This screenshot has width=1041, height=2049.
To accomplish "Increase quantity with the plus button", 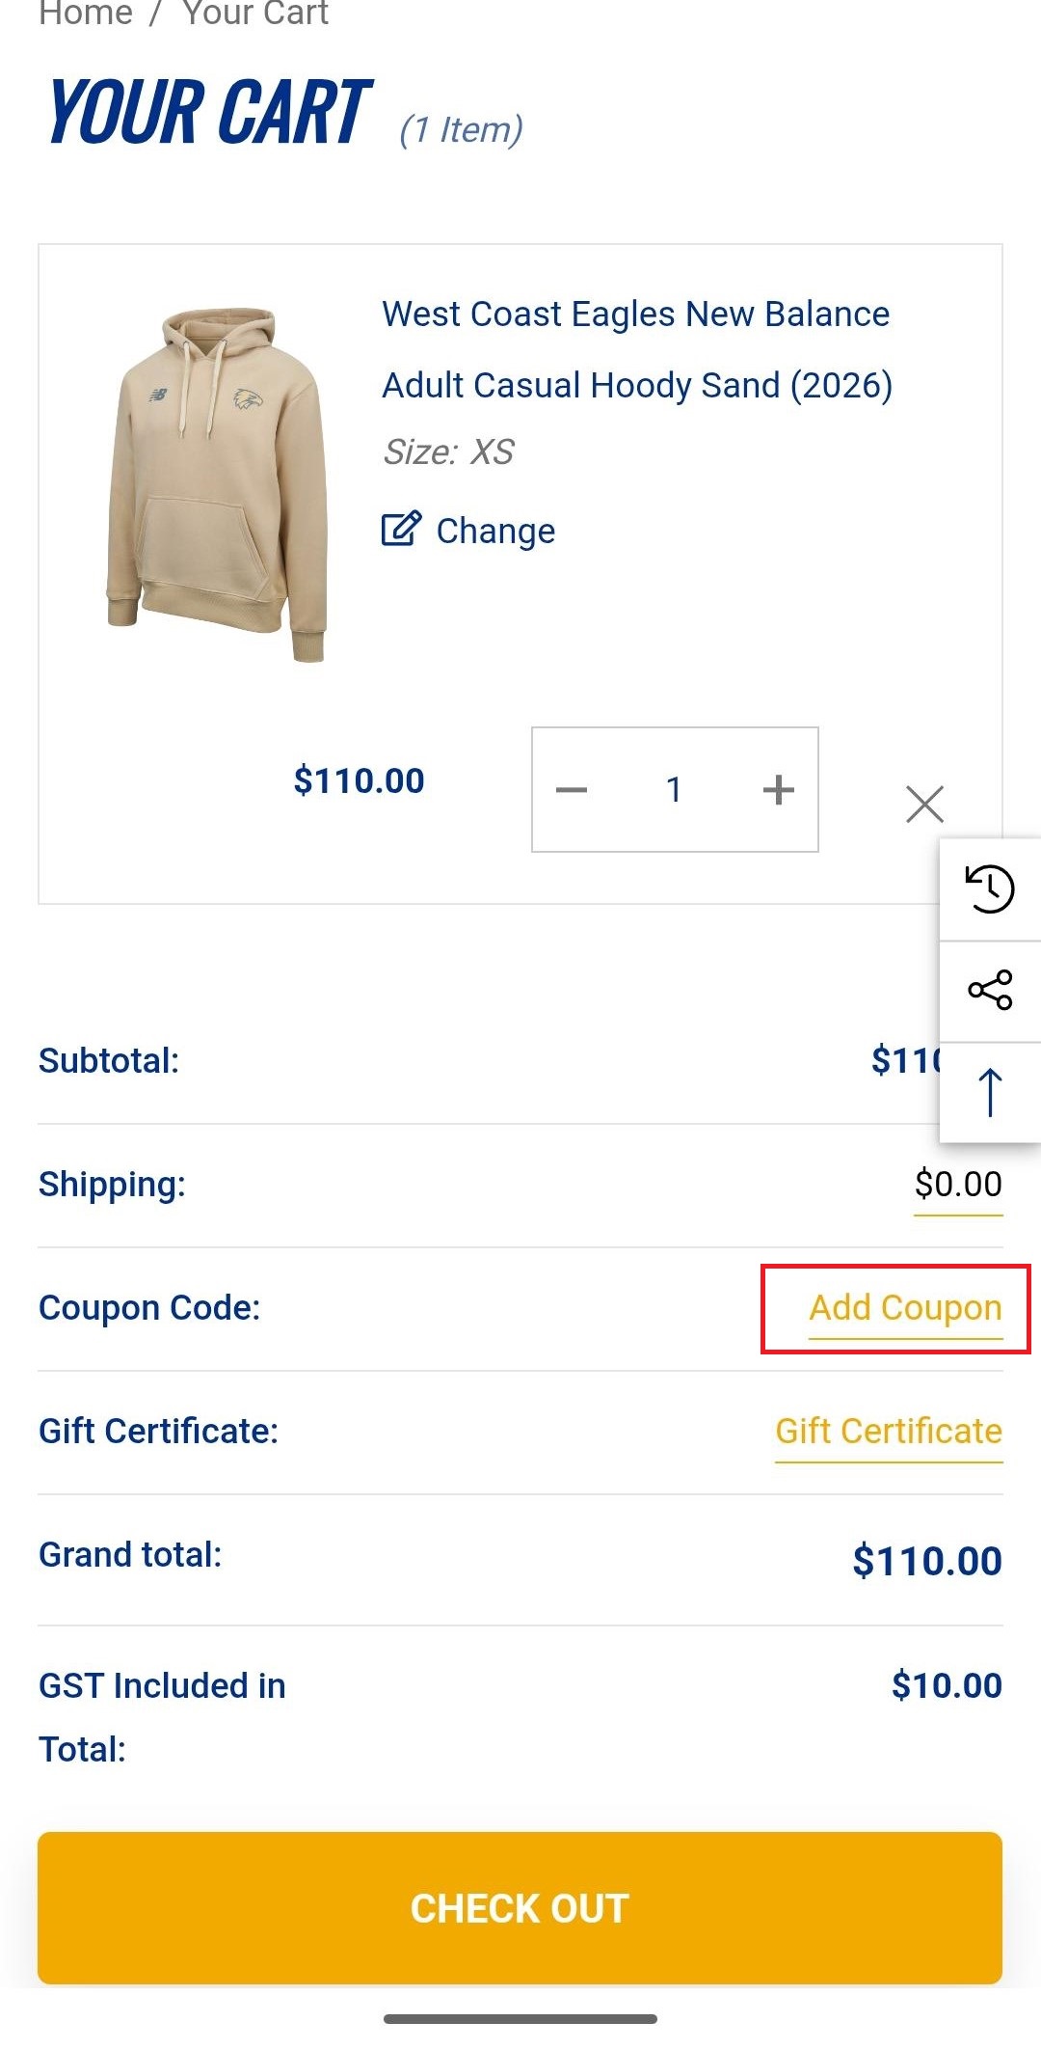I will click(x=778, y=790).
